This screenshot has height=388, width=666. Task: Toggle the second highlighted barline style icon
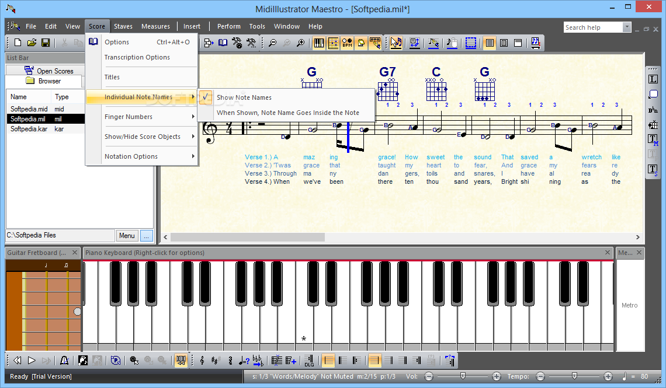tap(374, 361)
